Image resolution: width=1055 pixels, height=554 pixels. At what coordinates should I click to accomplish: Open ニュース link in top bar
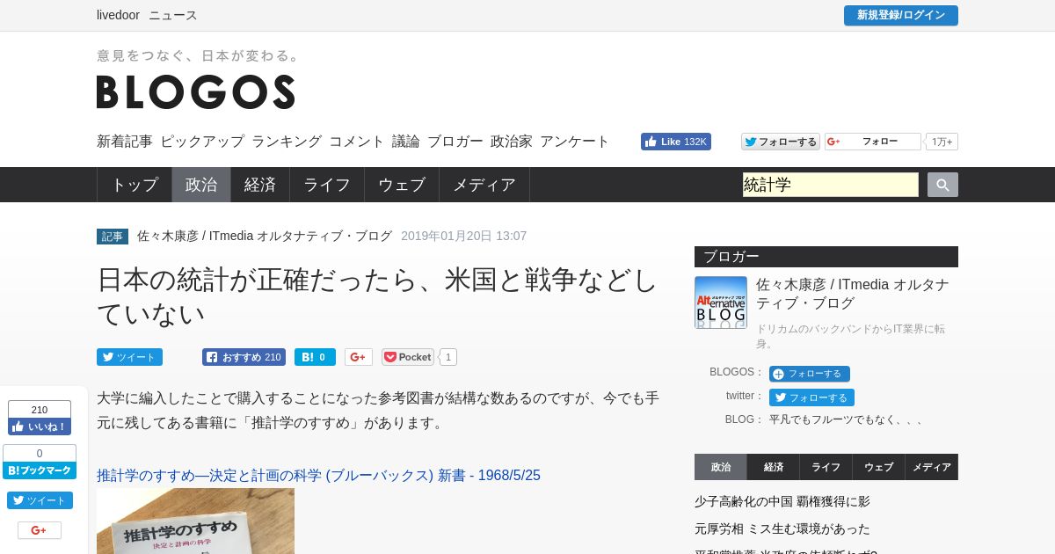tap(173, 15)
